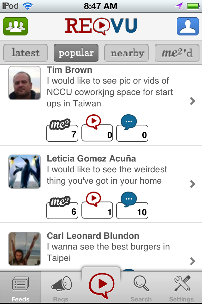
Task: Tap the center record video button
Action: click(101, 285)
